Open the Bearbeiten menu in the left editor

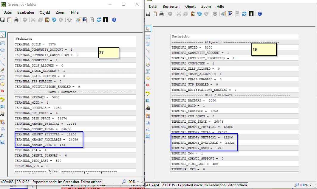coord(26,13)
